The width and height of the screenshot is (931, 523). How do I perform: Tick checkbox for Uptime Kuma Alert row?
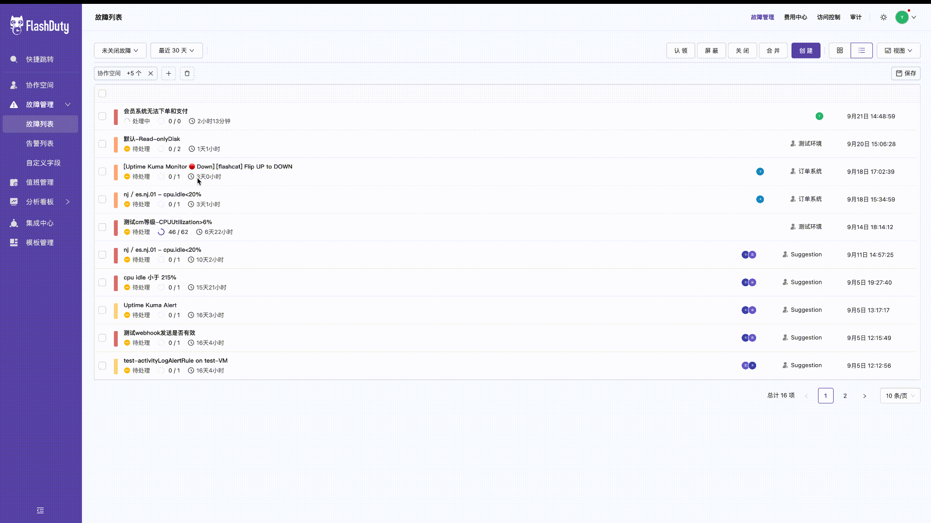pyautogui.click(x=102, y=310)
